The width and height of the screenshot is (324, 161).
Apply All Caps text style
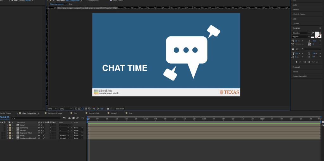305,62
